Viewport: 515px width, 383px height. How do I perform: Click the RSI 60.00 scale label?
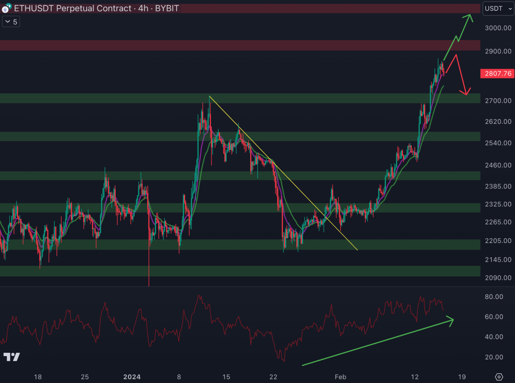[494, 317]
